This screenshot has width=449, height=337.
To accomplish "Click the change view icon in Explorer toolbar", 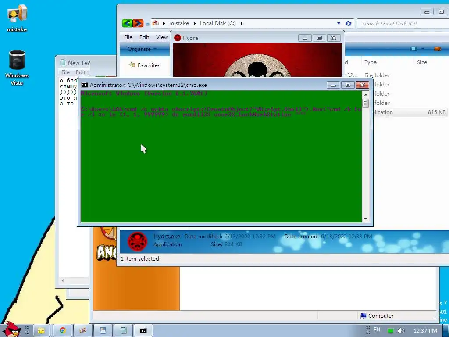I will pyautogui.click(x=413, y=49).
